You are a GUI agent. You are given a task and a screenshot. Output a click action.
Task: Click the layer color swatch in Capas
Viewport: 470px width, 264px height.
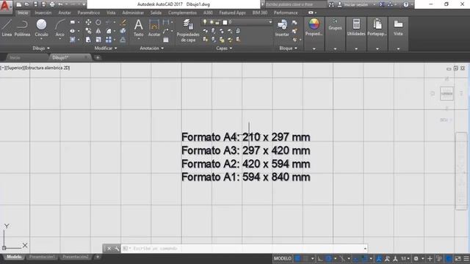tap(225, 22)
